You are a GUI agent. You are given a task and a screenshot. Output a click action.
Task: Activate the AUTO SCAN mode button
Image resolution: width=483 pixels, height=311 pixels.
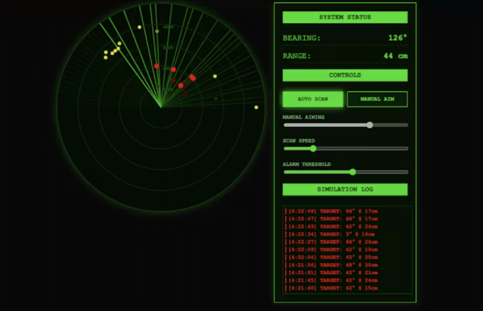pos(313,99)
